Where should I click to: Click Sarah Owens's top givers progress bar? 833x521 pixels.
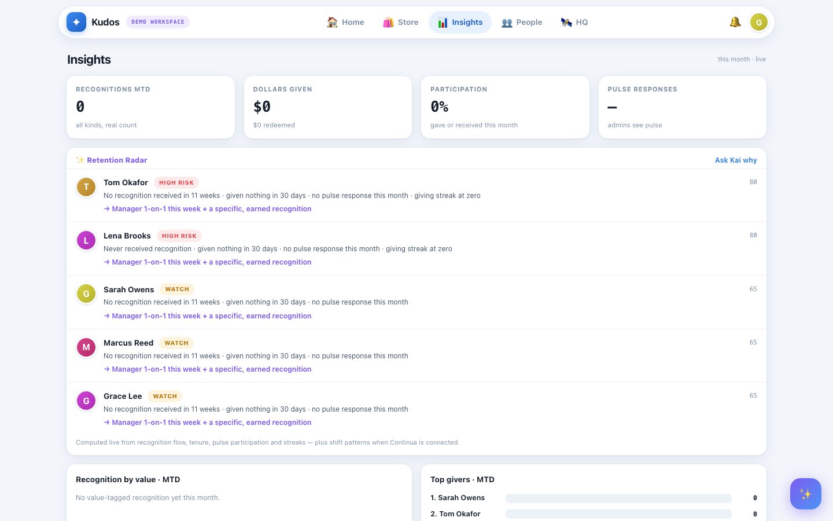click(x=618, y=498)
